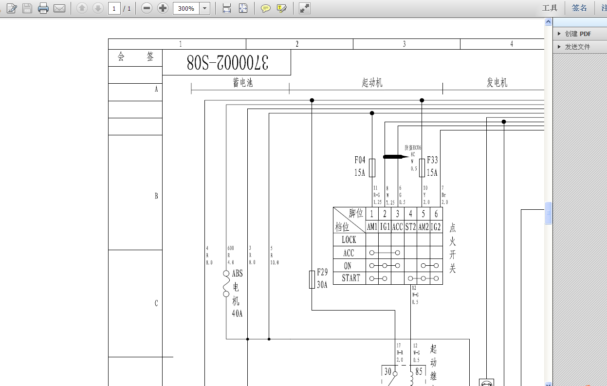Click the Save floppy disk icon

click(x=27, y=8)
